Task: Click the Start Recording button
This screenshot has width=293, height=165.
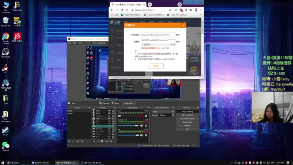Action: click(187, 115)
